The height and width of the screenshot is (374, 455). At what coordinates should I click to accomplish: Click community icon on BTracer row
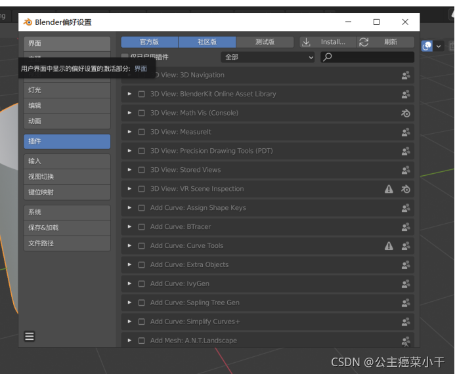[406, 227]
